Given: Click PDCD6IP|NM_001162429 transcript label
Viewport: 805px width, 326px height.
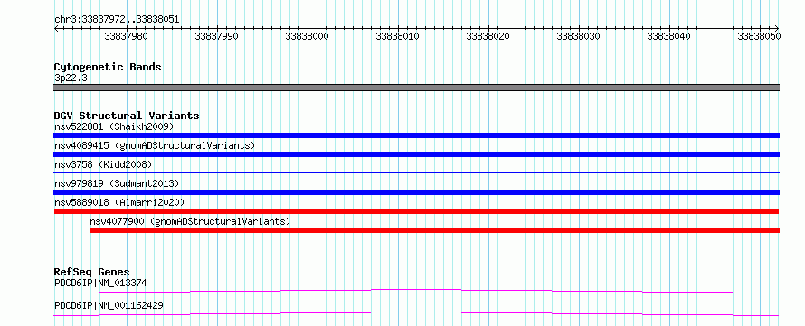Looking at the screenshot, I should pyautogui.click(x=109, y=306).
